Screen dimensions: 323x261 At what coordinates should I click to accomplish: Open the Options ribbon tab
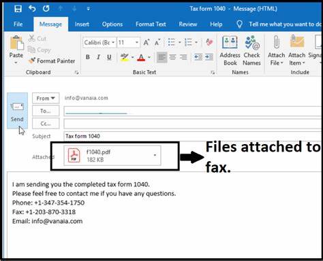tap(112, 24)
